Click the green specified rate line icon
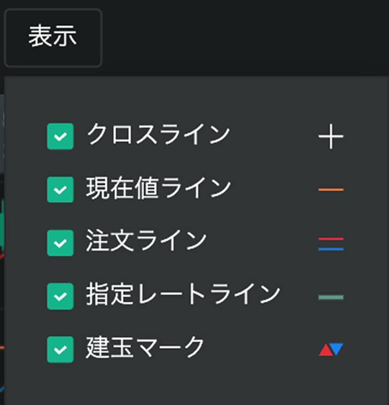 [331, 297]
